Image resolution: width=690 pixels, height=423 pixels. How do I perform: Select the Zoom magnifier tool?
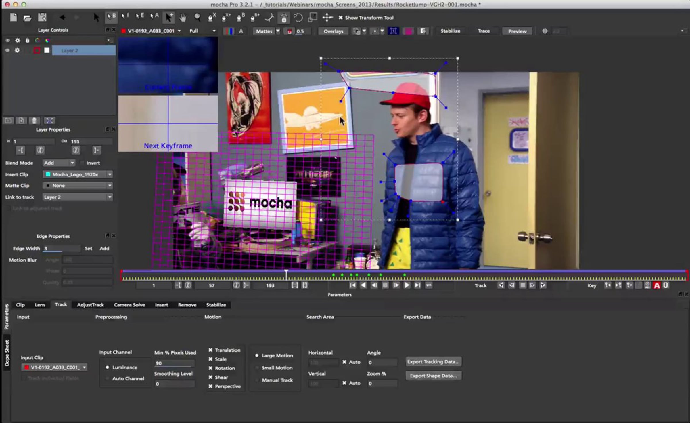pyautogui.click(x=197, y=18)
